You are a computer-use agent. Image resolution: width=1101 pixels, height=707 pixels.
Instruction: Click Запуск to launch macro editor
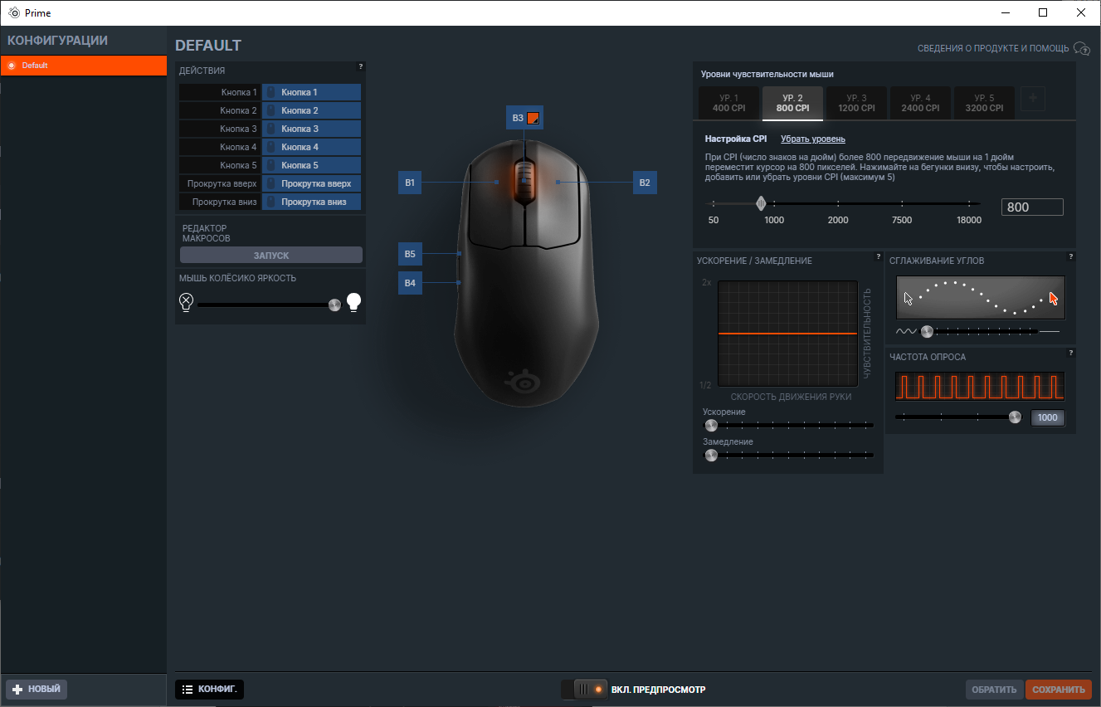point(271,255)
